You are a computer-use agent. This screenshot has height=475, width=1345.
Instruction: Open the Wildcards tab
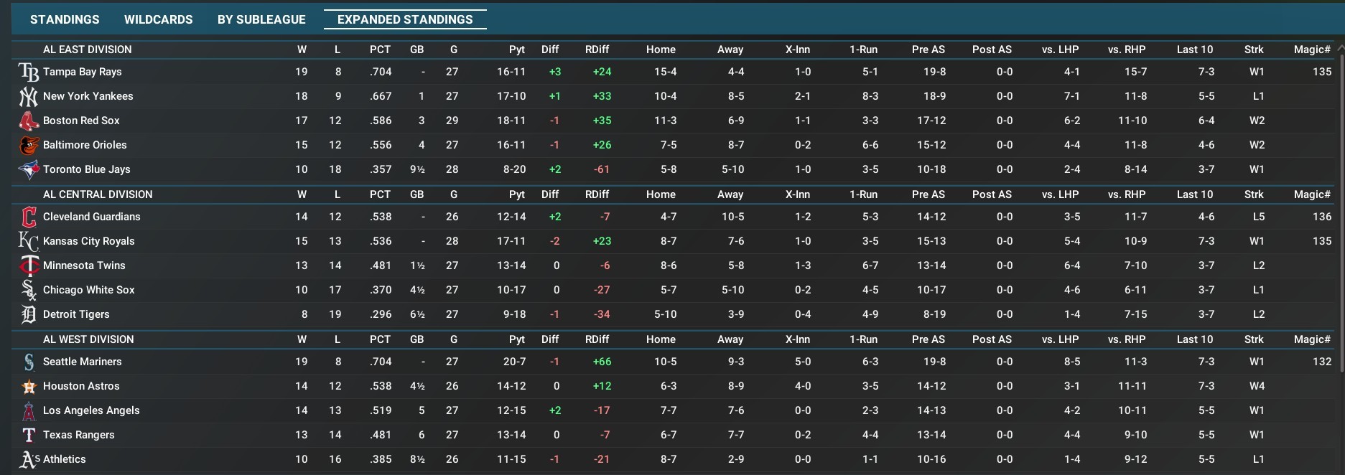point(158,19)
